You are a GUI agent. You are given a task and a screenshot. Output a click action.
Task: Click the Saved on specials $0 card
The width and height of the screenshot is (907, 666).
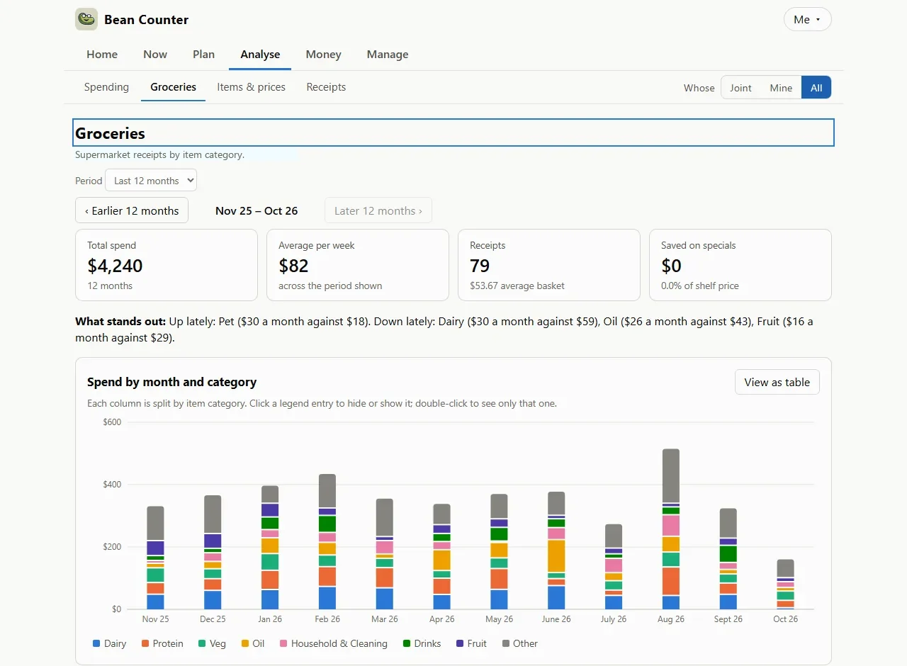pos(740,265)
